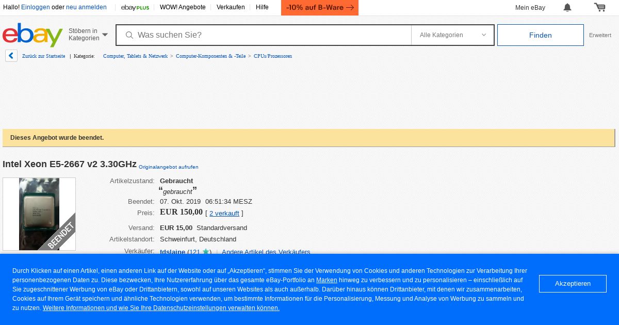Click Originalangebot aufrufen link
This screenshot has width=619, height=325.
169,167
